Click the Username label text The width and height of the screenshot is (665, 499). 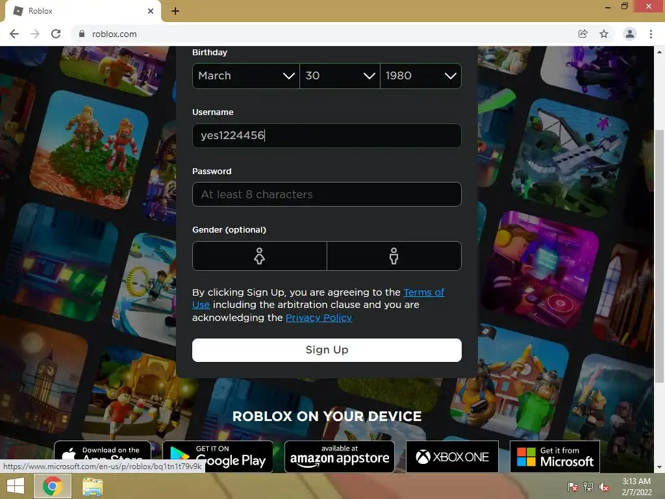[x=213, y=112]
